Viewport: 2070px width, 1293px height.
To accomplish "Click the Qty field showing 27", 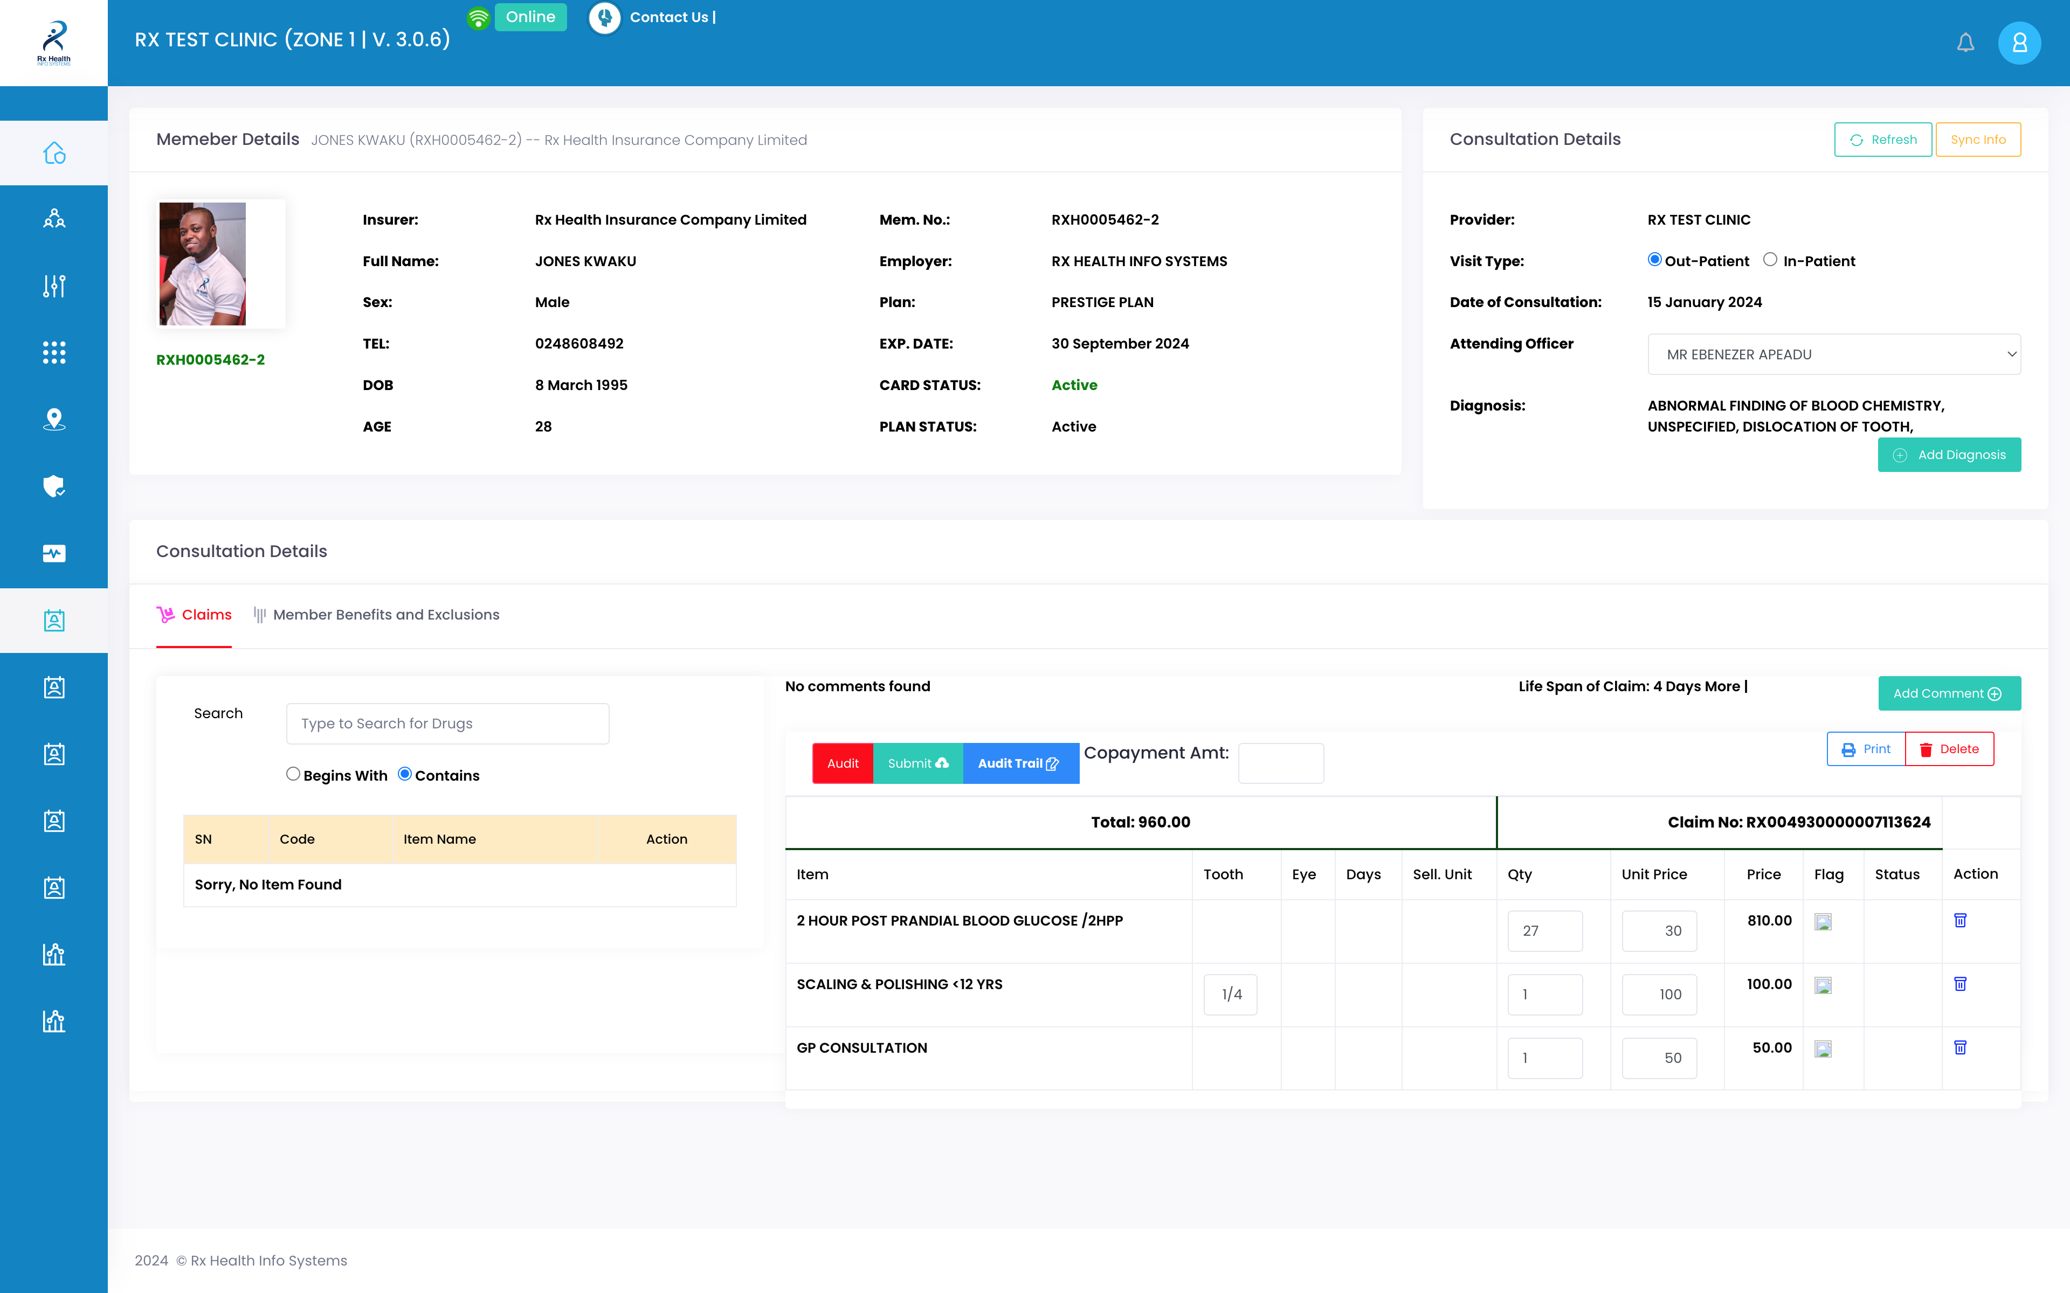I will pos(1545,930).
